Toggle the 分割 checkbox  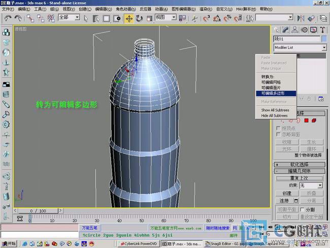(x=302, y=209)
